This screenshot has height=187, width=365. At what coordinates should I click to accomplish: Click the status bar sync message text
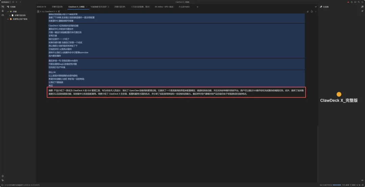pos(22,185)
